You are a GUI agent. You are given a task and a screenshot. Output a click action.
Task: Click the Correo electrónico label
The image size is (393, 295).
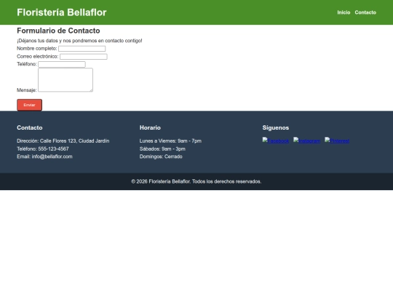[x=38, y=56]
